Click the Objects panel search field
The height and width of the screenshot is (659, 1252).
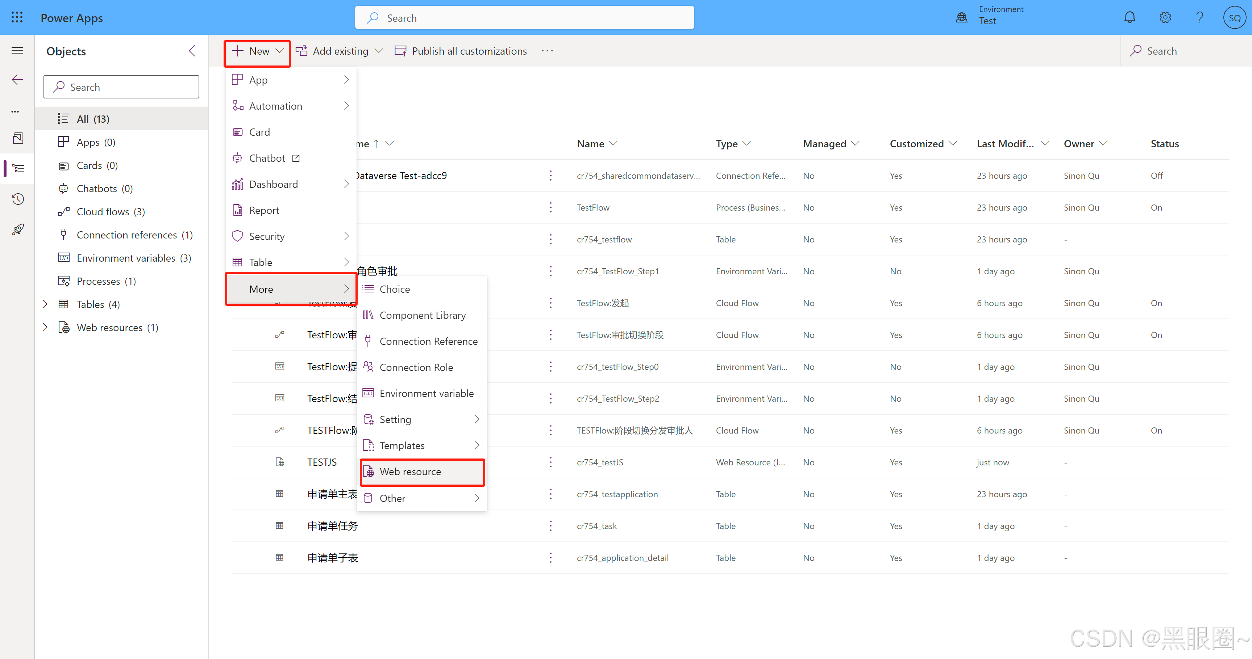pos(121,87)
